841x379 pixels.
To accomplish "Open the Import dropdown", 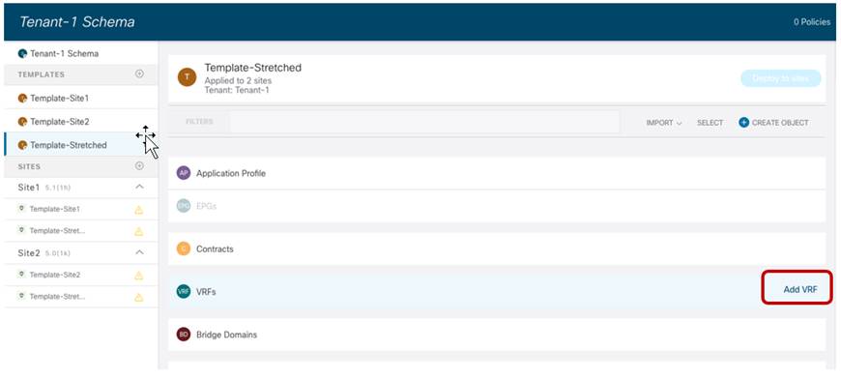I will click(x=664, y=123).
